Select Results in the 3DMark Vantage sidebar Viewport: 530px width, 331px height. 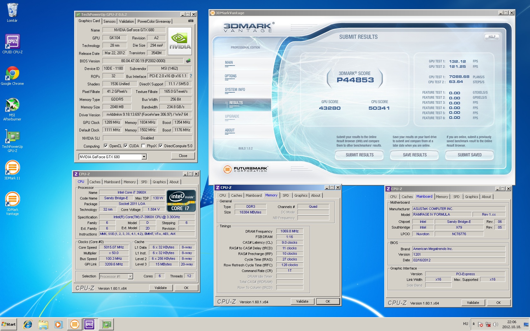tap(236, 103)
